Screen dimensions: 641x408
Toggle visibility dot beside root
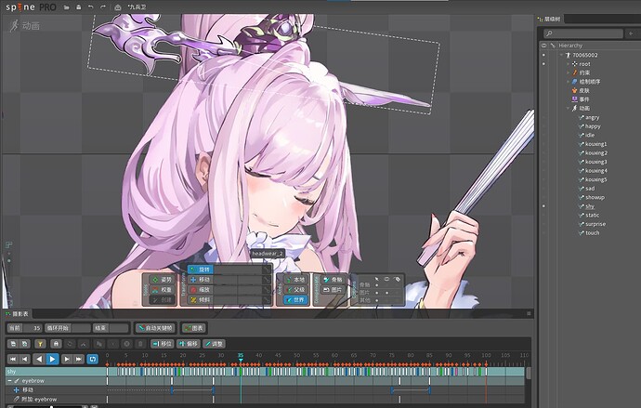[x=545, y=63]
